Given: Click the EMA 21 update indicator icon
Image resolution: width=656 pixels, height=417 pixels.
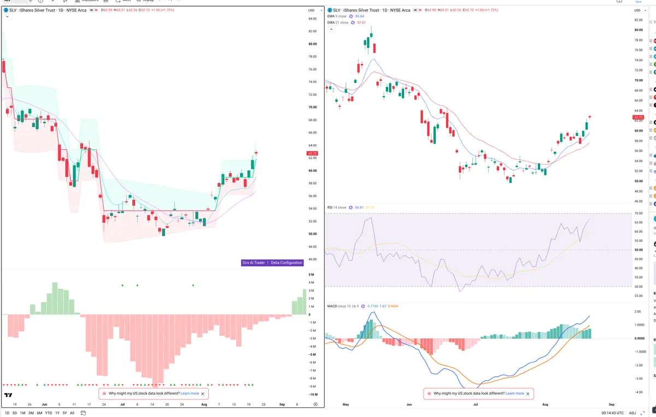Looking at the screenshot, I should pyautogui.click(x=352, y=22).
